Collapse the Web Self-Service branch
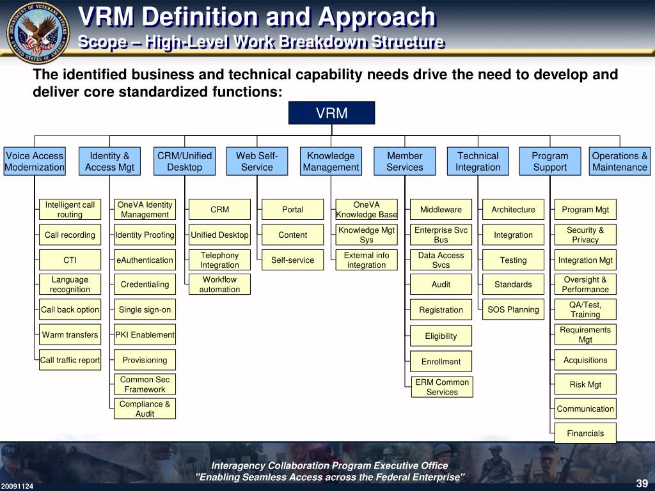Viewport: 655px width, 491px height. coord(256,160)
